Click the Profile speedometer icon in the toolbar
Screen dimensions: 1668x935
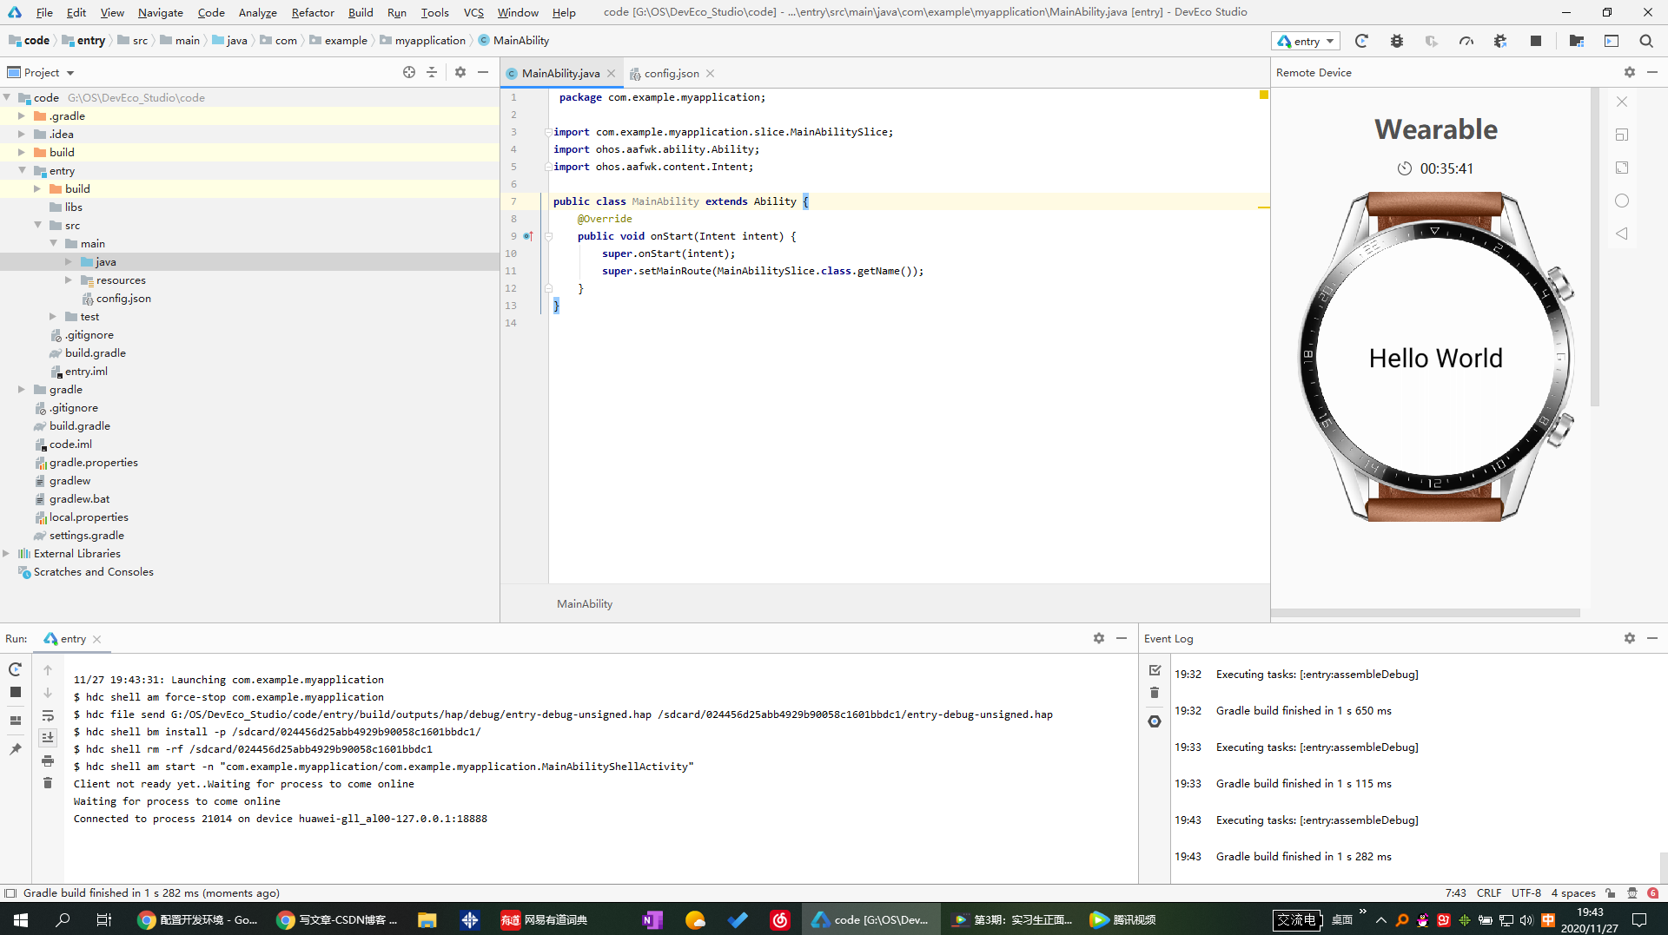tap(1466, 41)
